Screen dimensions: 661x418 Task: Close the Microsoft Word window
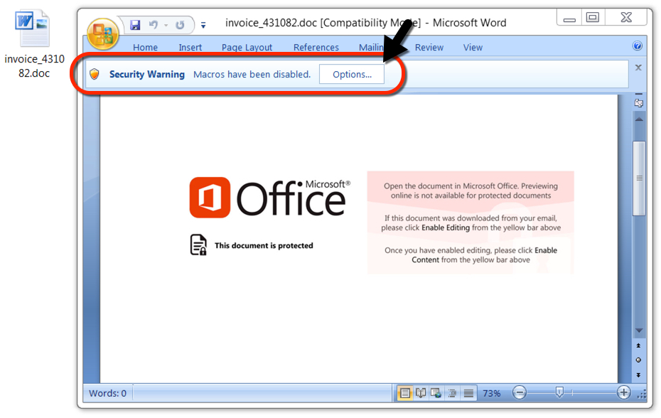(626, 18)
